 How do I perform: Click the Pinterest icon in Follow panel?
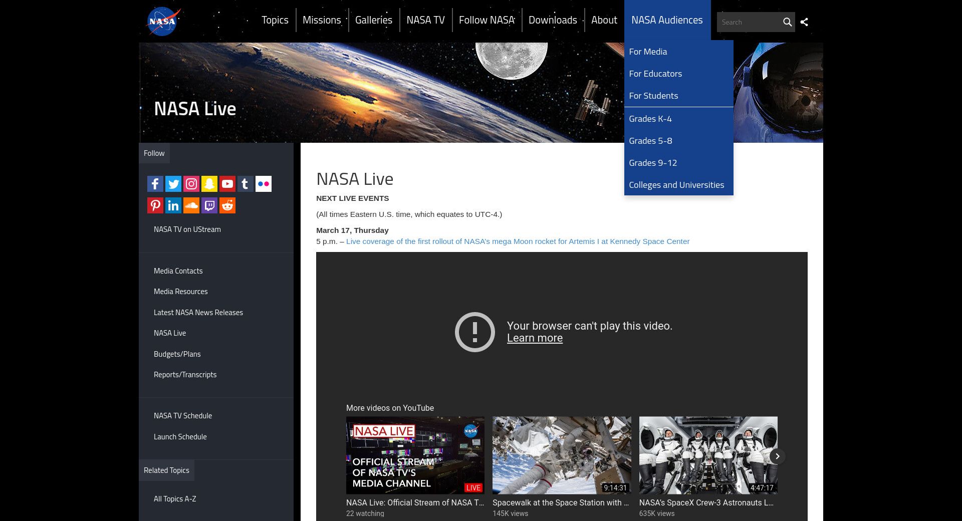(155, 205)
